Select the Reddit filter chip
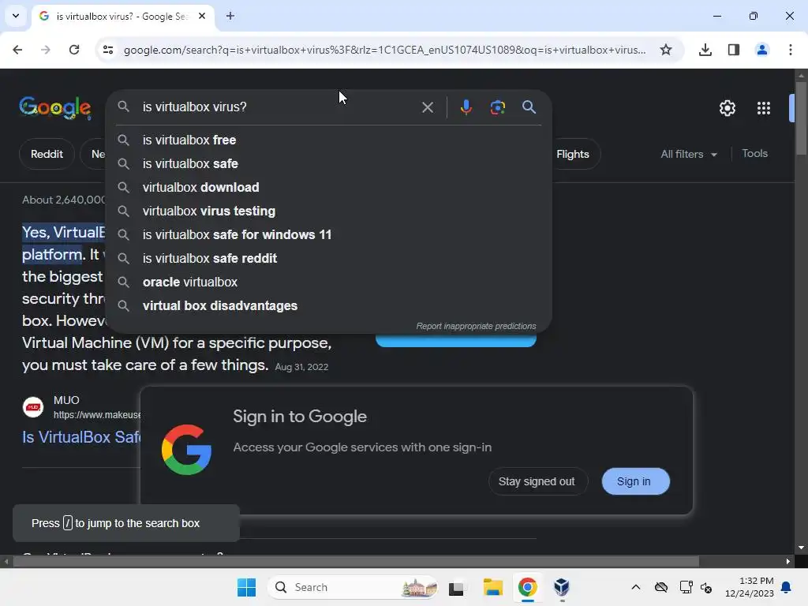Image resolution: width=808 pixels, height=606 pixels. (x=47, y=154)
